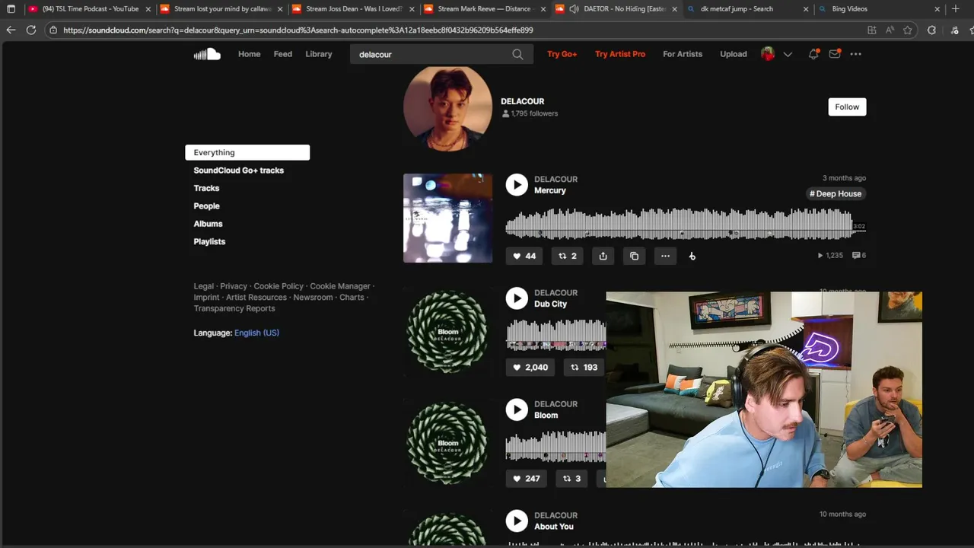Open the Deep House tag
This screenshot has width=974, height=548.
pyautogui.click(x=836, y=193)
